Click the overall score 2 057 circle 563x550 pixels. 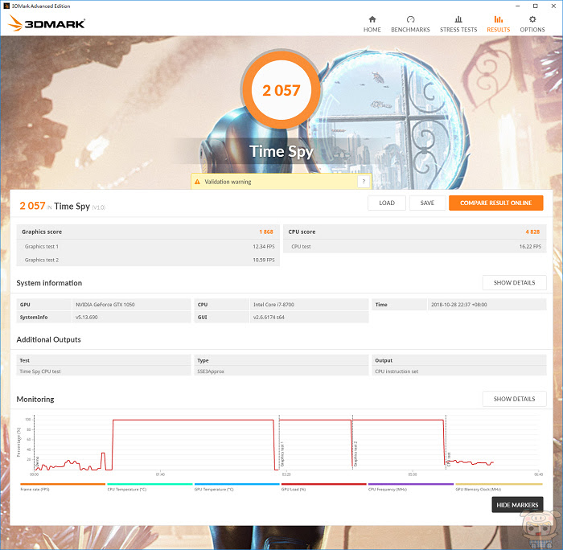(281, 90)
